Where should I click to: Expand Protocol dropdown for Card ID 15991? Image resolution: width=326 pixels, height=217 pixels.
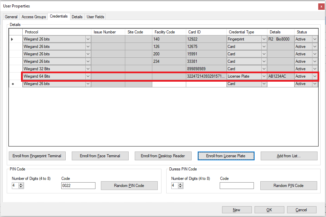(x=88, y=54)
